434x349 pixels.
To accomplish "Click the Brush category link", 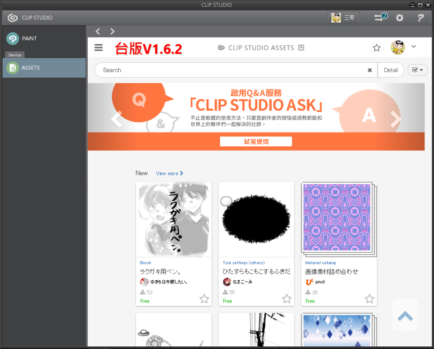I will coord(145,263).
